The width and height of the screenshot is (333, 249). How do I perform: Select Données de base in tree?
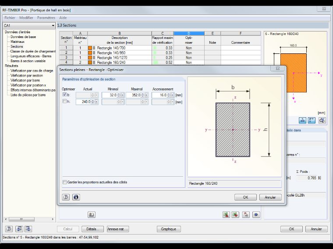(23, 37)
